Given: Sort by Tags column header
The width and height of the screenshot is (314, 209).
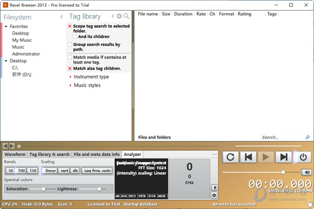Looking at the screenshot, I should pyautogui.click(x=272, y=14).
